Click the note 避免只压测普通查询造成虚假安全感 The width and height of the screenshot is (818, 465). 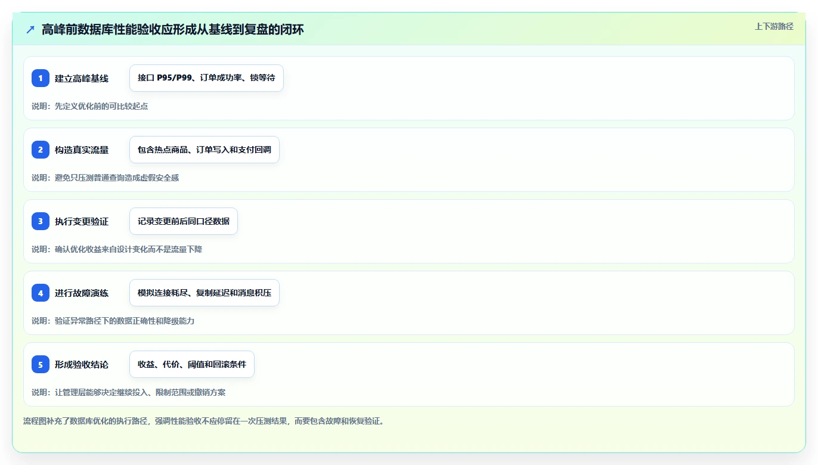coord(117,178)
